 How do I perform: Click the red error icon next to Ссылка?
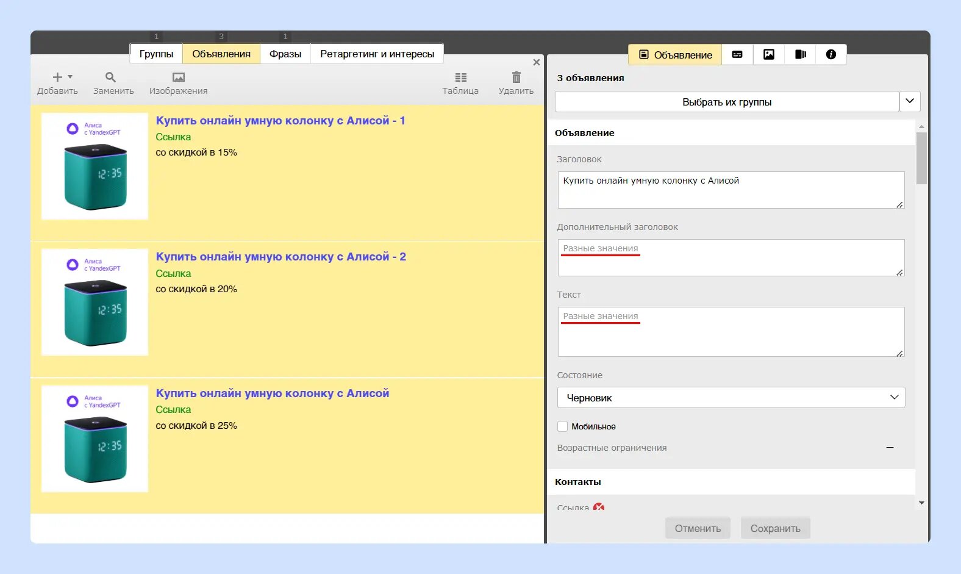[x=599, y=507]
